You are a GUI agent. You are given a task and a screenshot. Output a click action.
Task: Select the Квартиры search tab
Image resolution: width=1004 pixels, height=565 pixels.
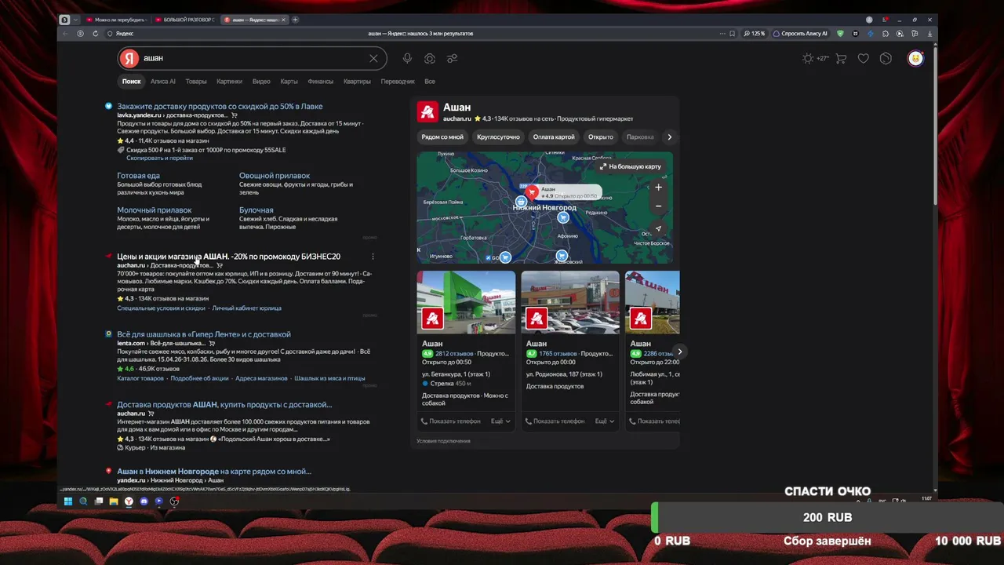click(x=357, y=82)
